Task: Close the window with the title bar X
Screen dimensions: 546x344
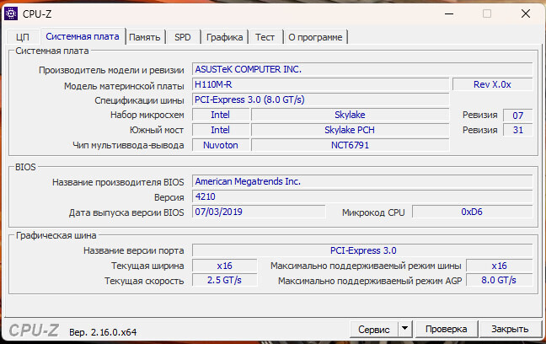Action: point(525,13)
